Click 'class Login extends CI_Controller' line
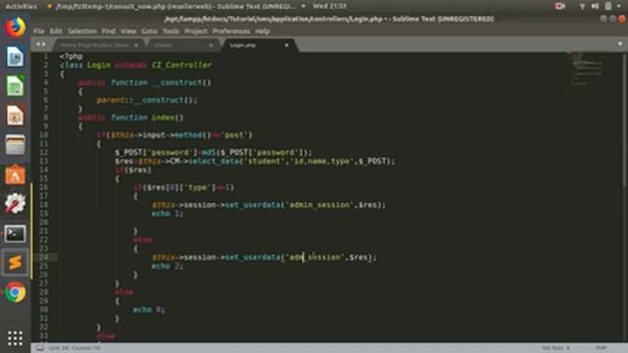The image size is (628, 353). pyautogui.click(x=135, y=65)
